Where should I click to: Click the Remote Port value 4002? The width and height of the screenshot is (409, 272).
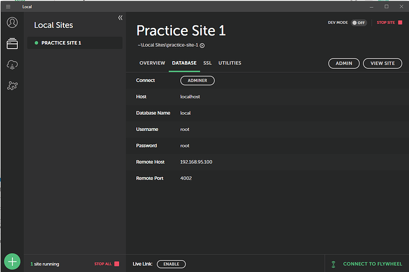186,178
